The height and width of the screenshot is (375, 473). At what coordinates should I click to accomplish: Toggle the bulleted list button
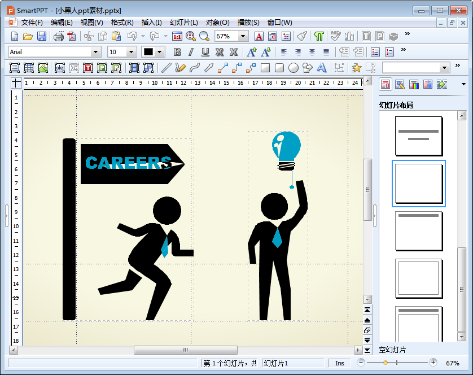(375, 52)
